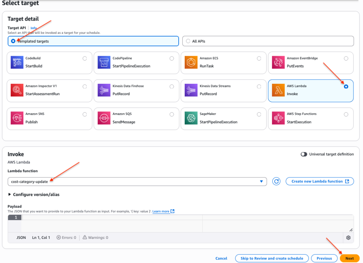363x263 pixels.
Task: Click the Amazon EventBridge PutEvents icon
Action: click(x=278, y=62)
